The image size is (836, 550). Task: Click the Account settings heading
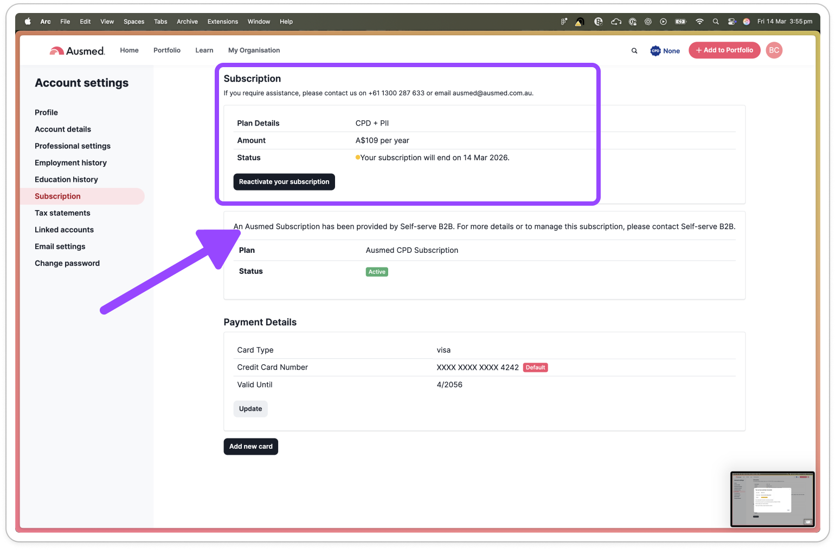(82, 83)
